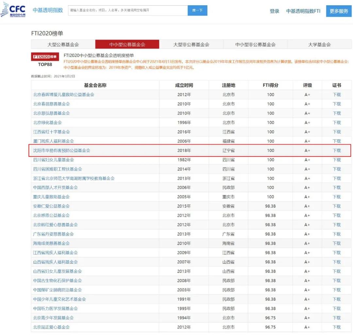The width and height of the screenshot is (353, 336).
Task: Click the blue 搜一下 search button
Action: coord(197,10)
